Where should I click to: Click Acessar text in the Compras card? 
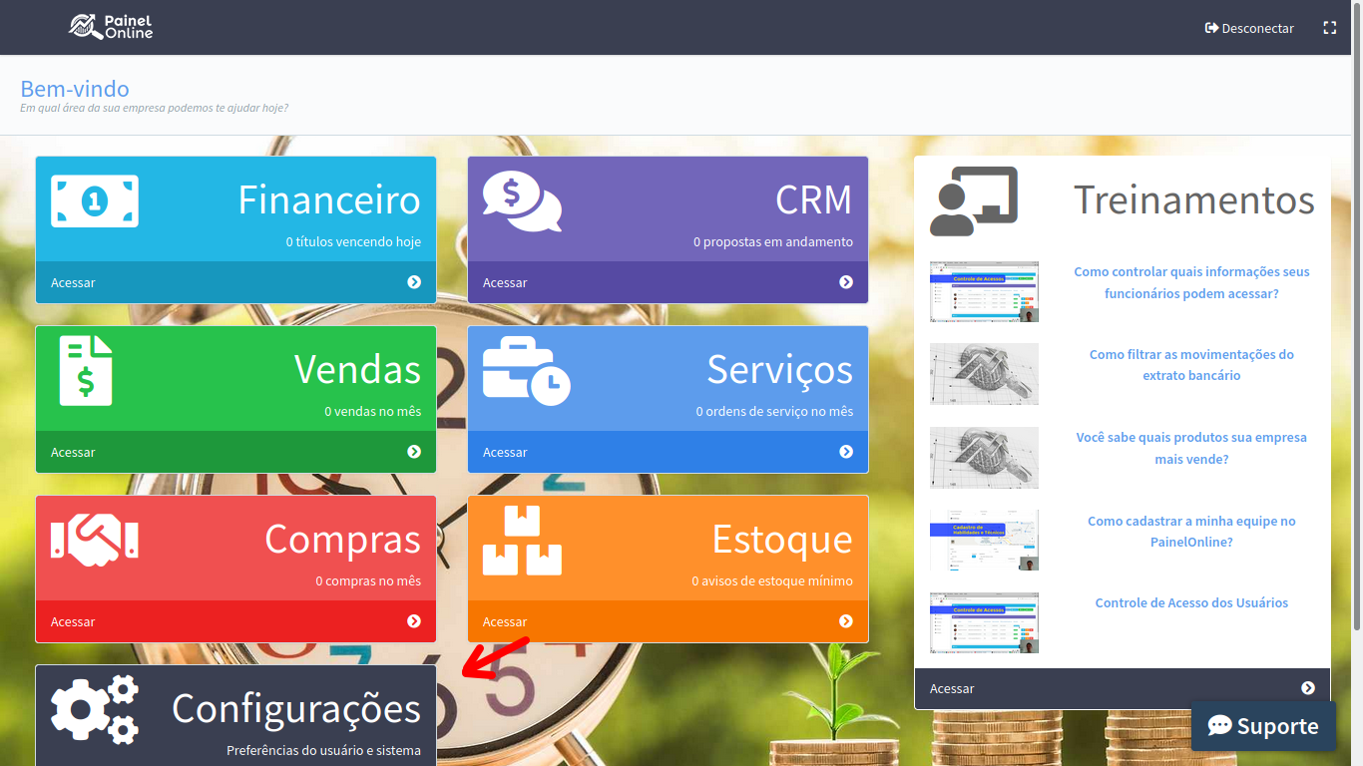[x=73, y=621]
